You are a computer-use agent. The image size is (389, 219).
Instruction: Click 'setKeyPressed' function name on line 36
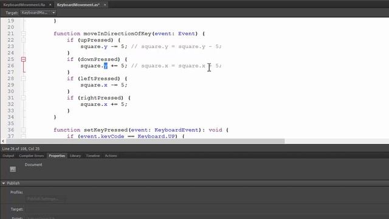click(105, 130)
